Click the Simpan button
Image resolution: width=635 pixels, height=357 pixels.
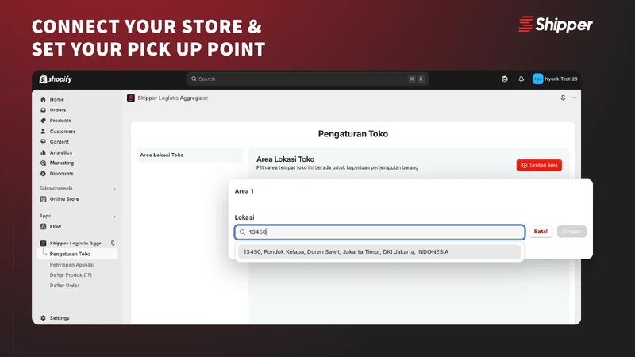571,232
